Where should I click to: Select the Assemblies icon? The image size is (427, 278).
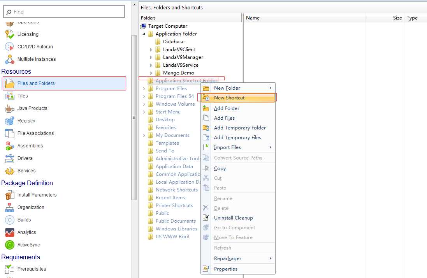pyautogui.click(x=9, y=146)
